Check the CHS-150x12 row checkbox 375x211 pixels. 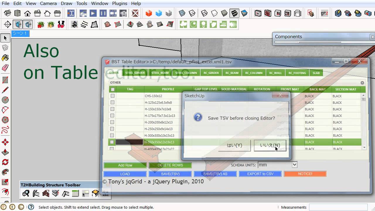point(112,96)
